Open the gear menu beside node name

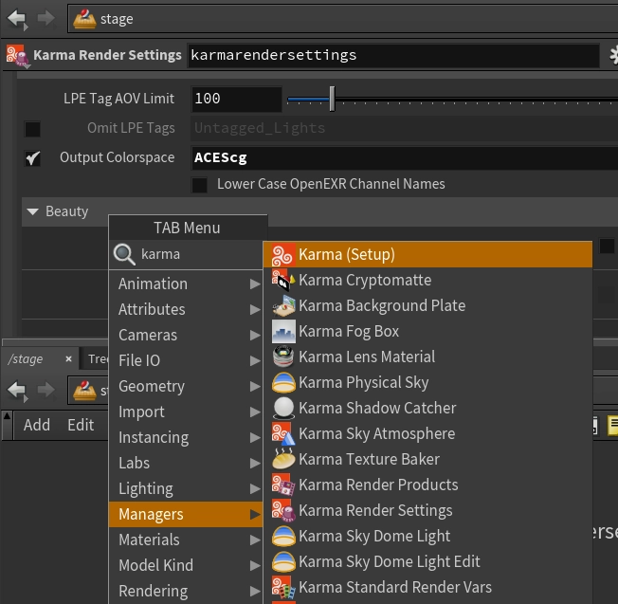click(x=613, y=55)
